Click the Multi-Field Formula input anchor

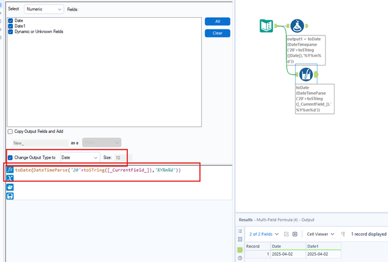(x=297, y=74)
